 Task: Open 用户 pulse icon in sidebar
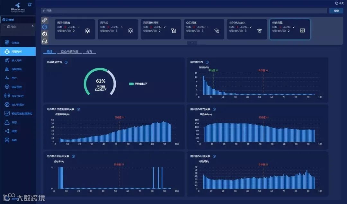click(x=7, y=78)
